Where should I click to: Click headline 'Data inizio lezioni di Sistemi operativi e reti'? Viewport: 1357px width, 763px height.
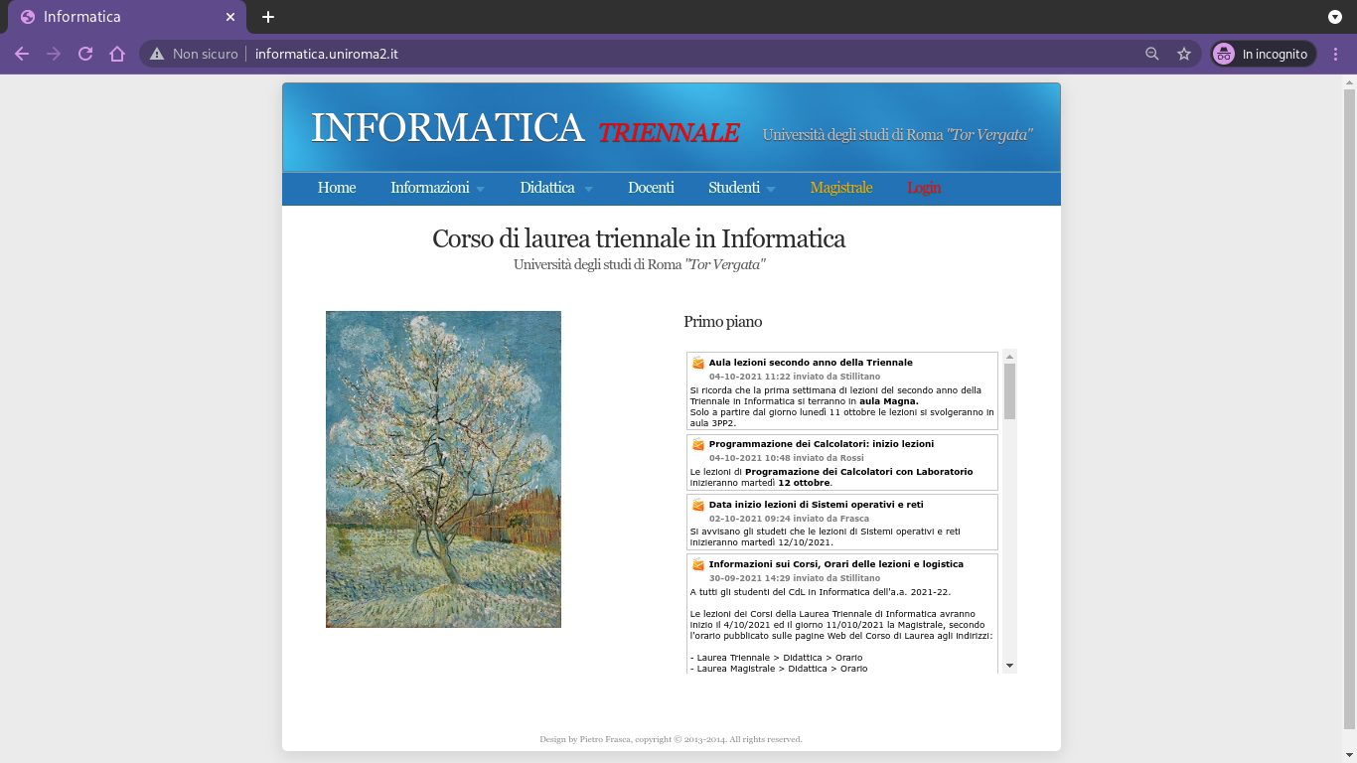tap(817, 505)
